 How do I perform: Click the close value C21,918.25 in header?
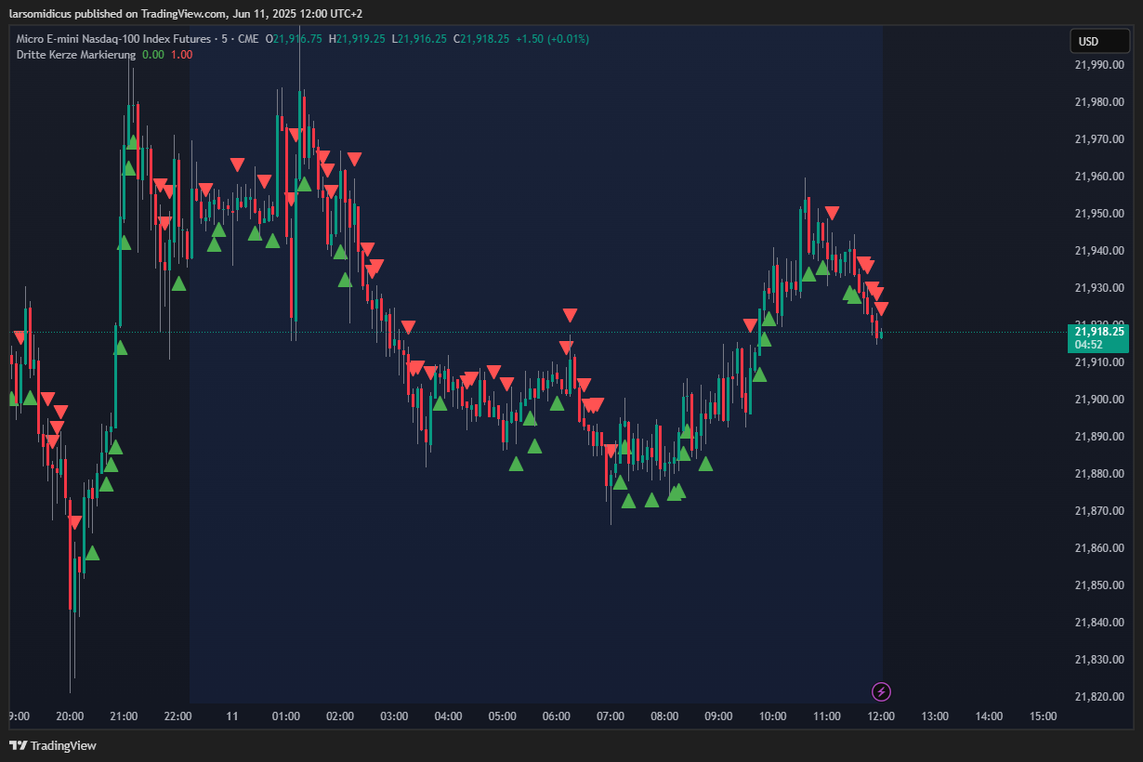coord(481,39)
